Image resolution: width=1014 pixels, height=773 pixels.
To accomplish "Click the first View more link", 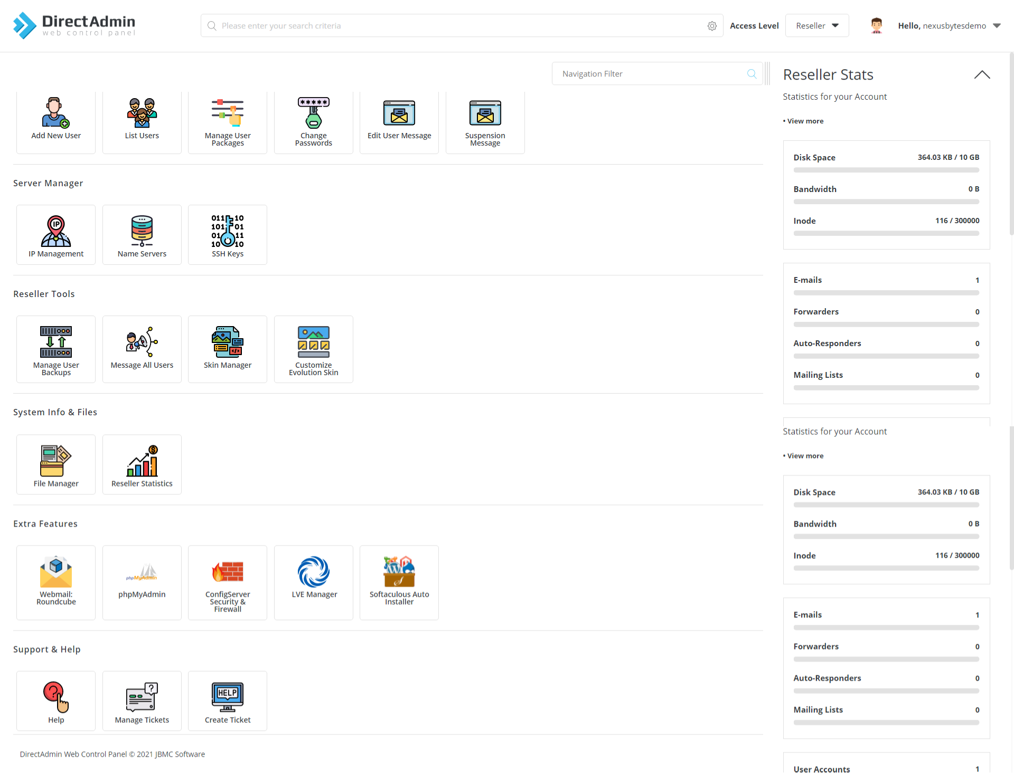I will (x=805, y=121).
